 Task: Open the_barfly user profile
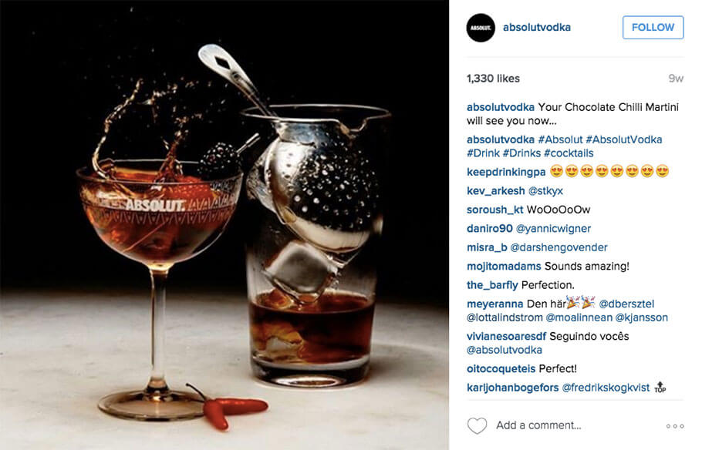tap(492, 285)
